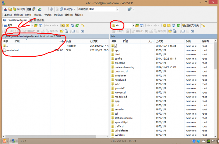
Task: Click local panel refresh icon
Action: pyautogui.click(x=77, y=25)
